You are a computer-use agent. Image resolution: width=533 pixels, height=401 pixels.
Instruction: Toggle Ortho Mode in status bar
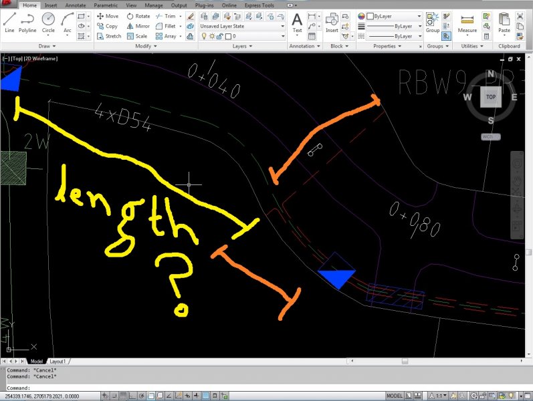pyautogui.click(x=132, y=396)
